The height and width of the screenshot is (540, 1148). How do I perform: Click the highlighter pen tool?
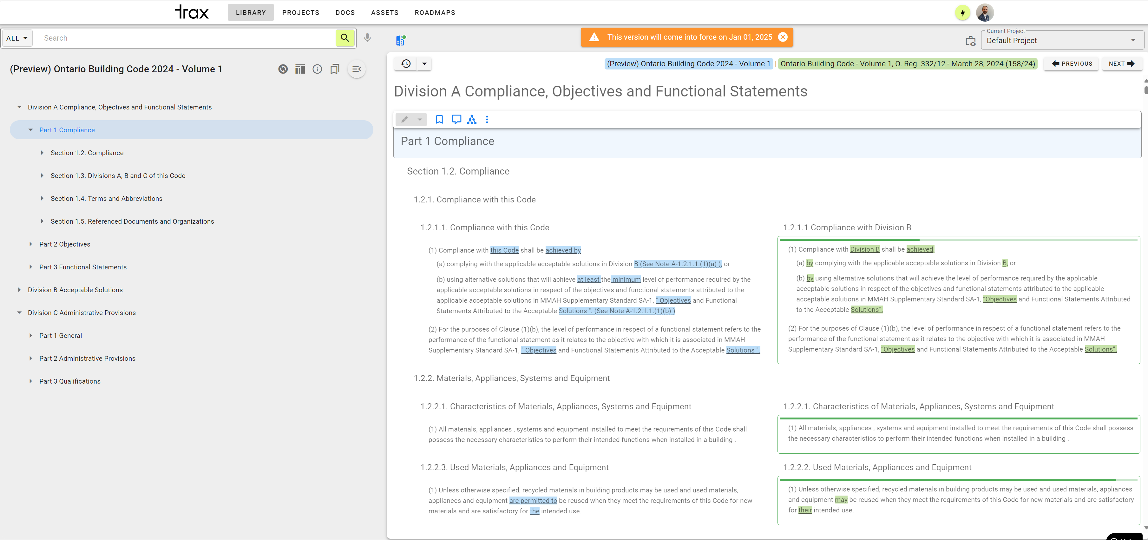click(x=404, y=120)
